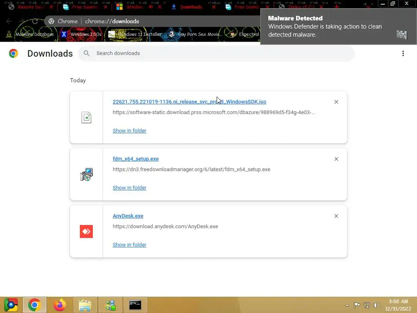This screenshot has height=313, width=417.
Task: Click the Today date heading
Action: point(78,80)
